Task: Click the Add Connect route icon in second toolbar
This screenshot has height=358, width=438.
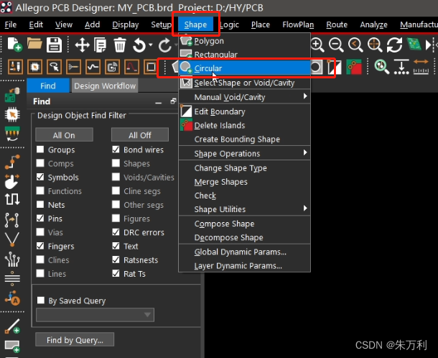Action: 73,67
